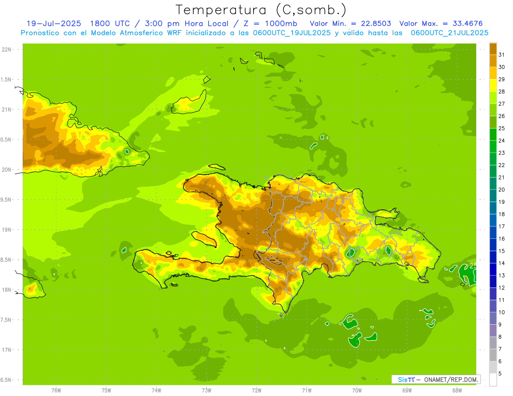Click the "73W" longitude label

pyautogui.click(x=206, y=390)
